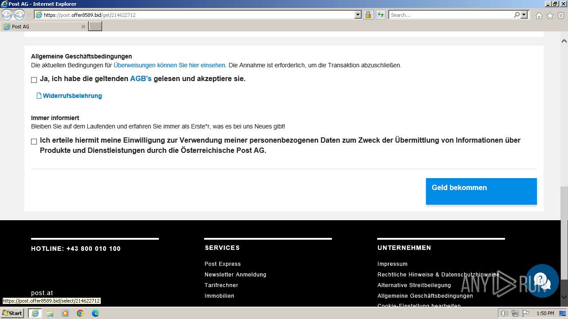
Task: Open media player taskbar icon
Action: pos(65,313)
